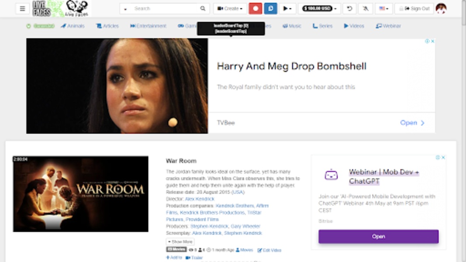Click the undo arrow icon in header
This screenshot has width=466, height=262.
(349, 9)
